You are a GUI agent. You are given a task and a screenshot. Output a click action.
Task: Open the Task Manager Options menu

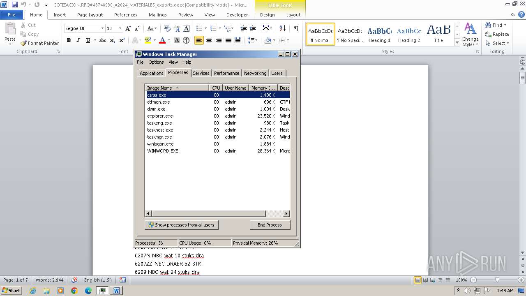(x=156, y=62)
